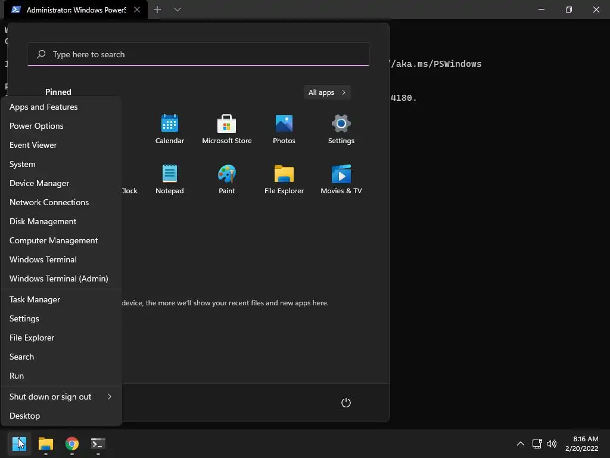Image resolution: width=610 pixels, height=458 pixels.
Task: Launch Microsoft Store from pinned apps
Action: pyautogui.click(x=227, y=129)
